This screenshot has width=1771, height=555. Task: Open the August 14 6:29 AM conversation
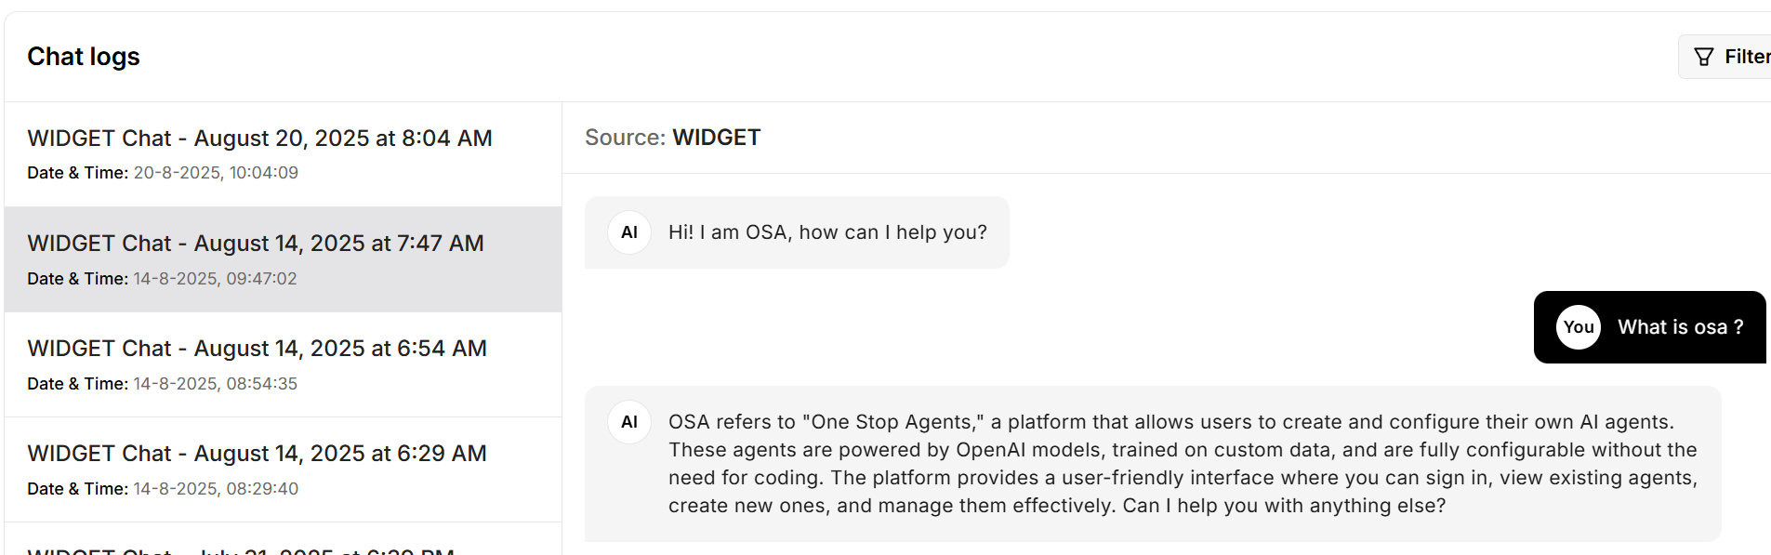[x=258, y=469]
